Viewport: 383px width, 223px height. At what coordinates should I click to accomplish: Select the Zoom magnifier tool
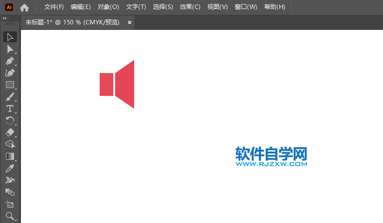(x=10, y=216)
